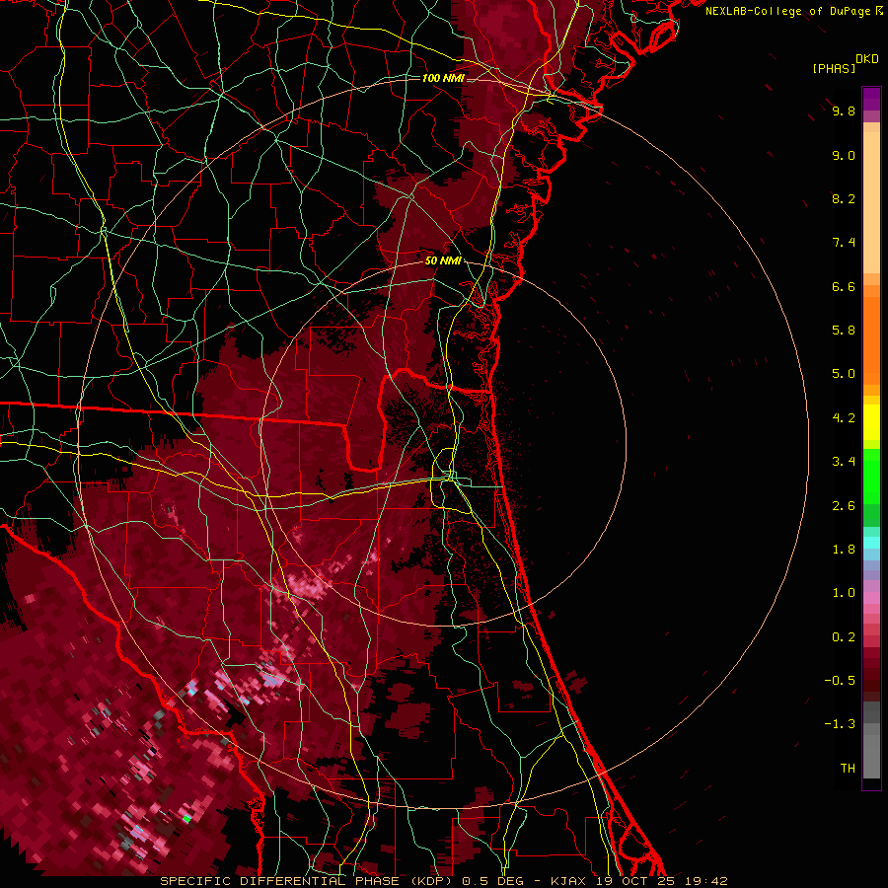Click the 2.6 value on the scale

(844, 506)
